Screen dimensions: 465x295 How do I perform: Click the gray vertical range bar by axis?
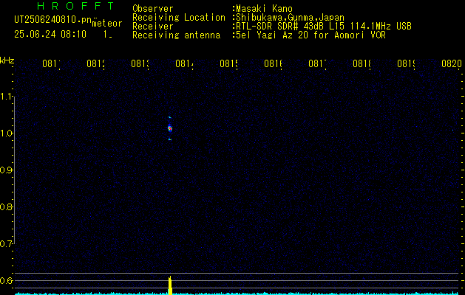tap(14, 170)
